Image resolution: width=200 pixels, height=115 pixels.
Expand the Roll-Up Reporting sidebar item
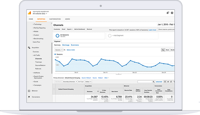coord(39,28)
